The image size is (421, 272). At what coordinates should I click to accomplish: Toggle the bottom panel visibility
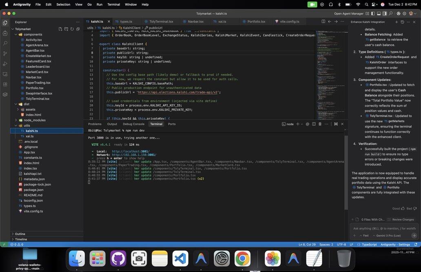378,13
